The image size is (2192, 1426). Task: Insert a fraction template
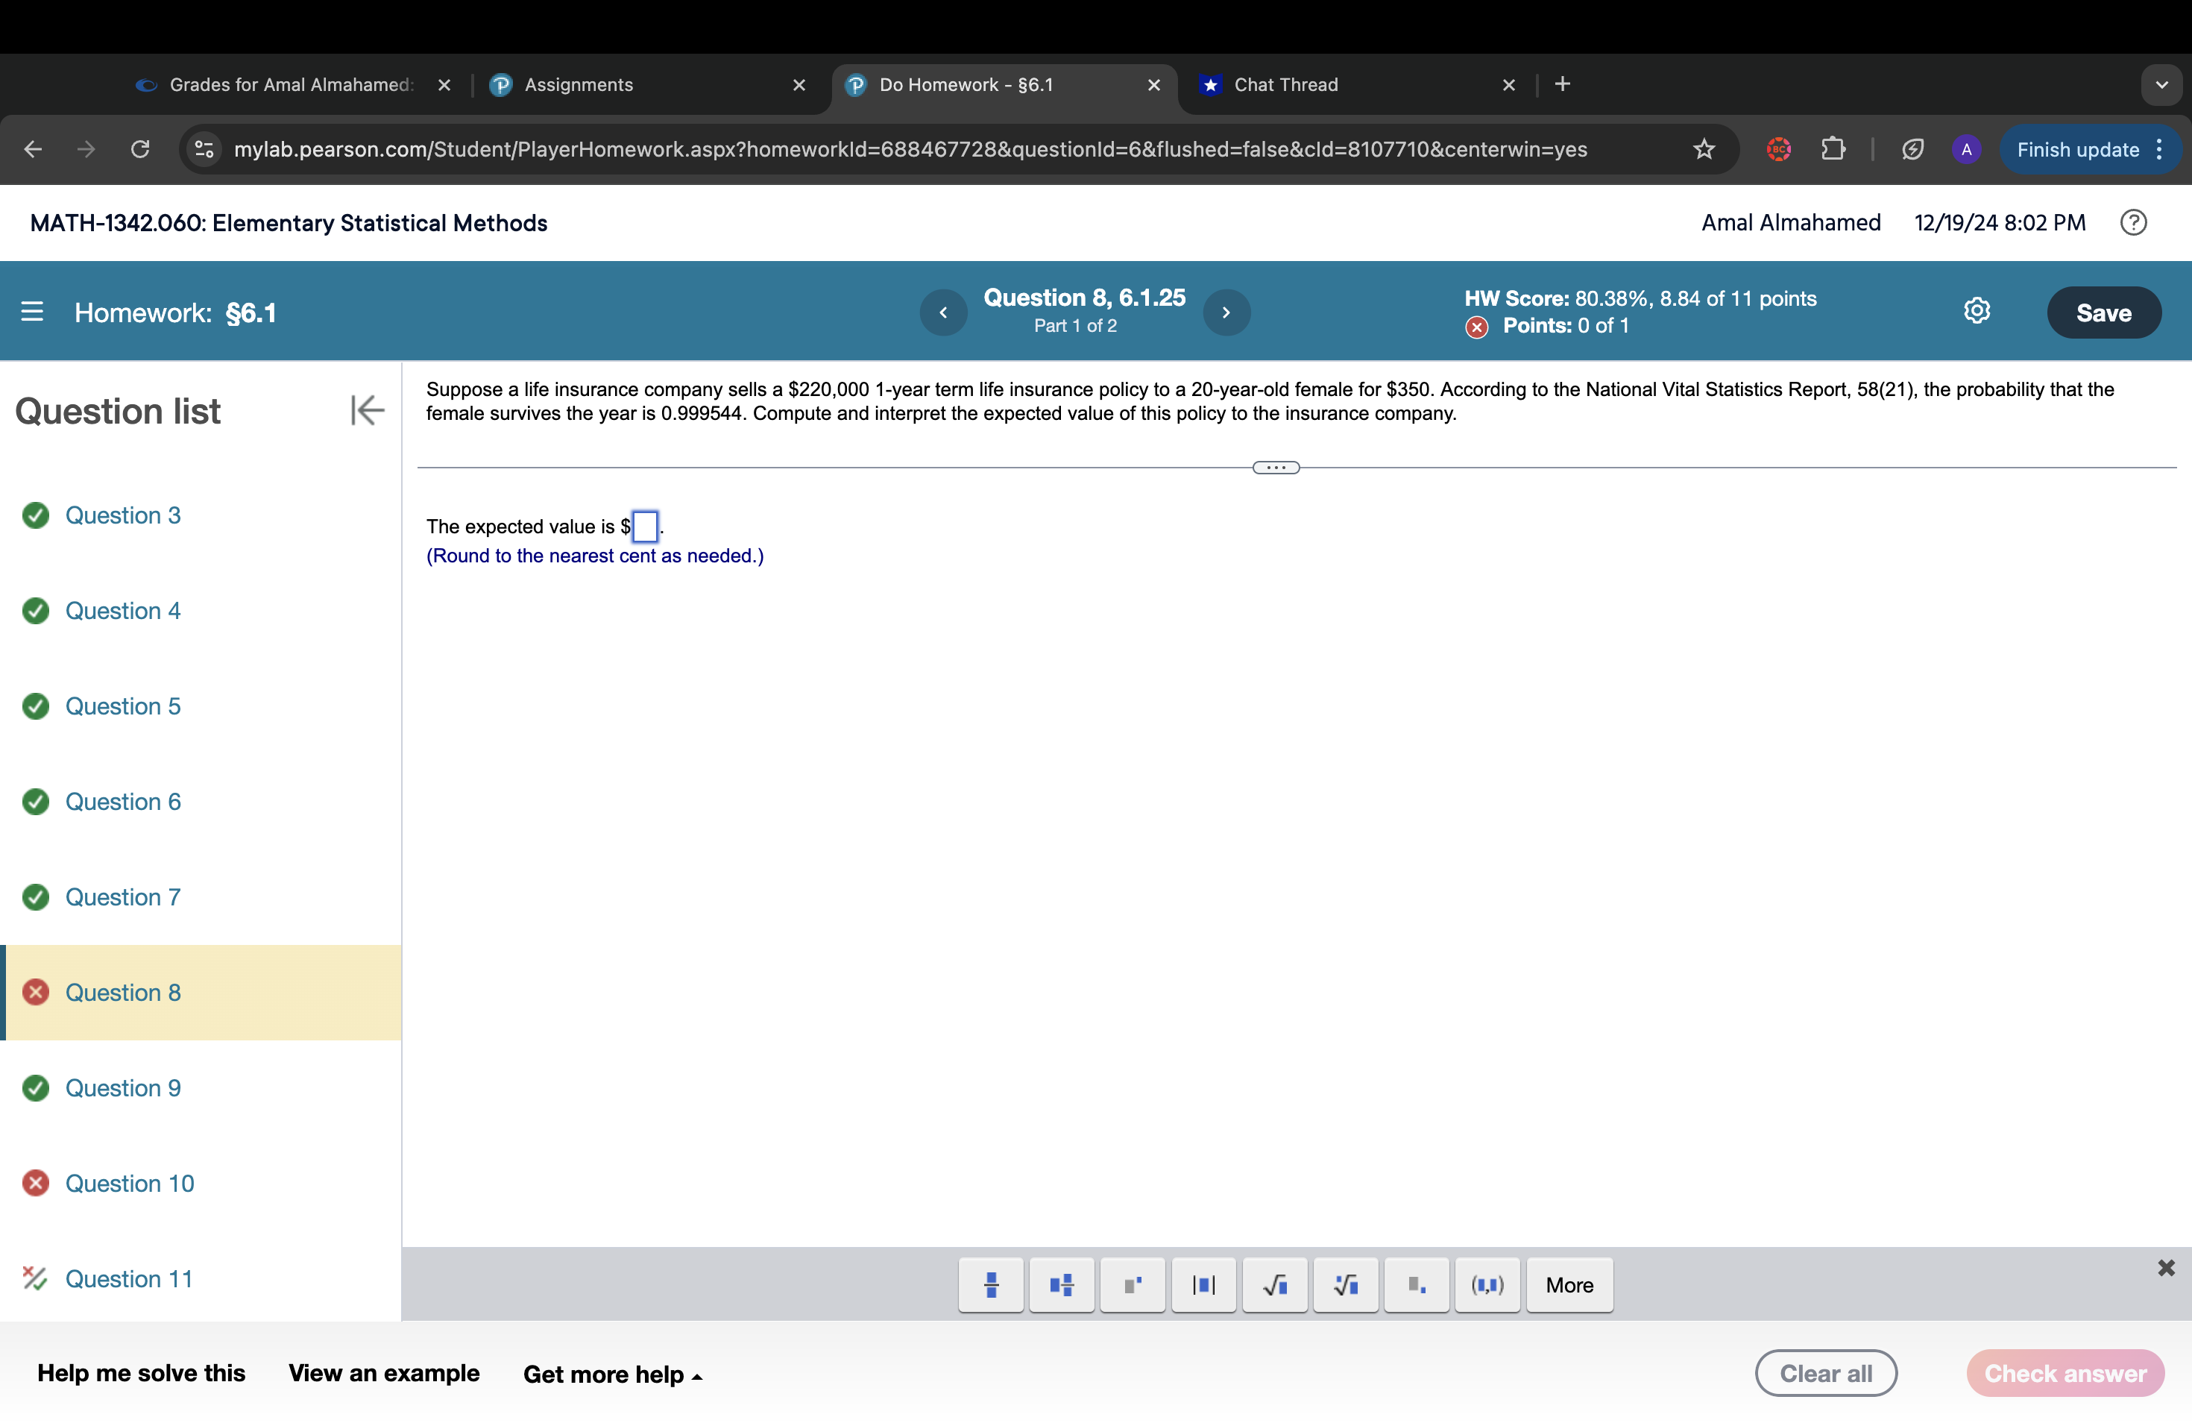[x=990, y=1284]
